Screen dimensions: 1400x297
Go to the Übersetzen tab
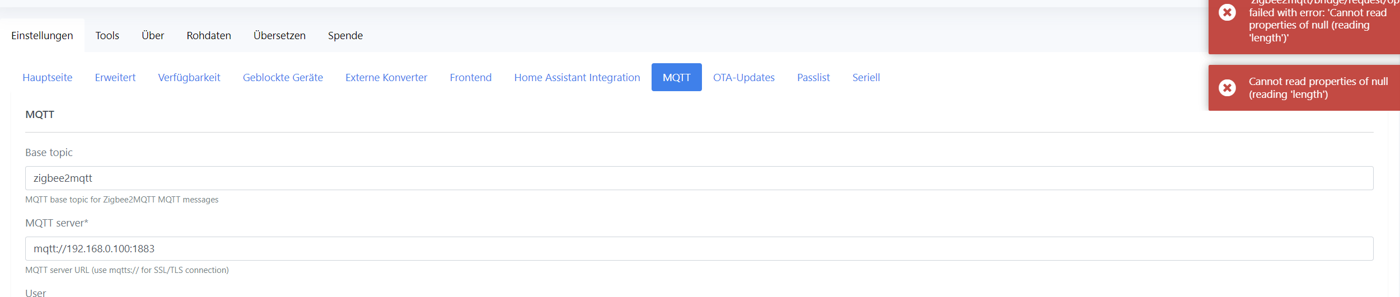coord(279,36)
